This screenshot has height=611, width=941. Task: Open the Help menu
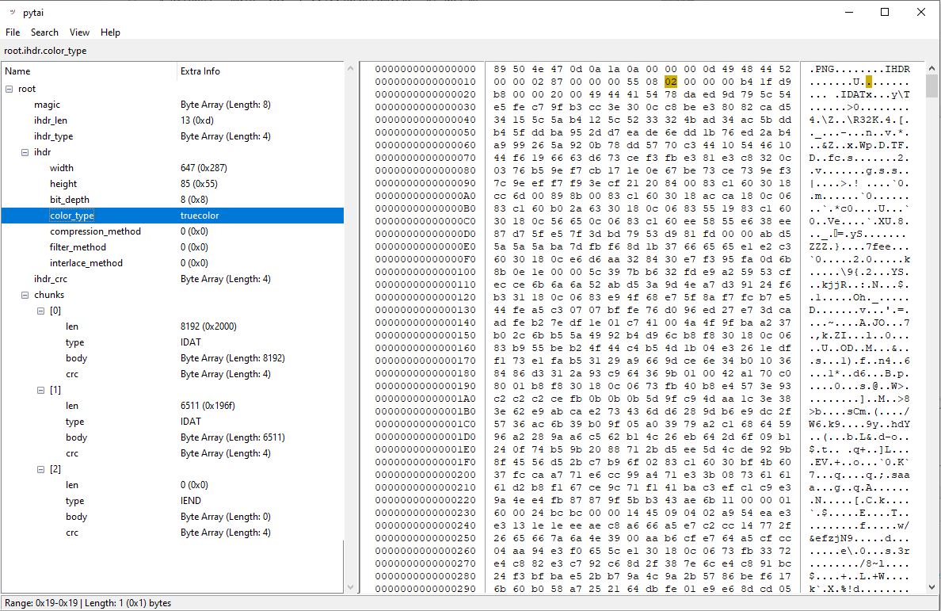(110, 32)
